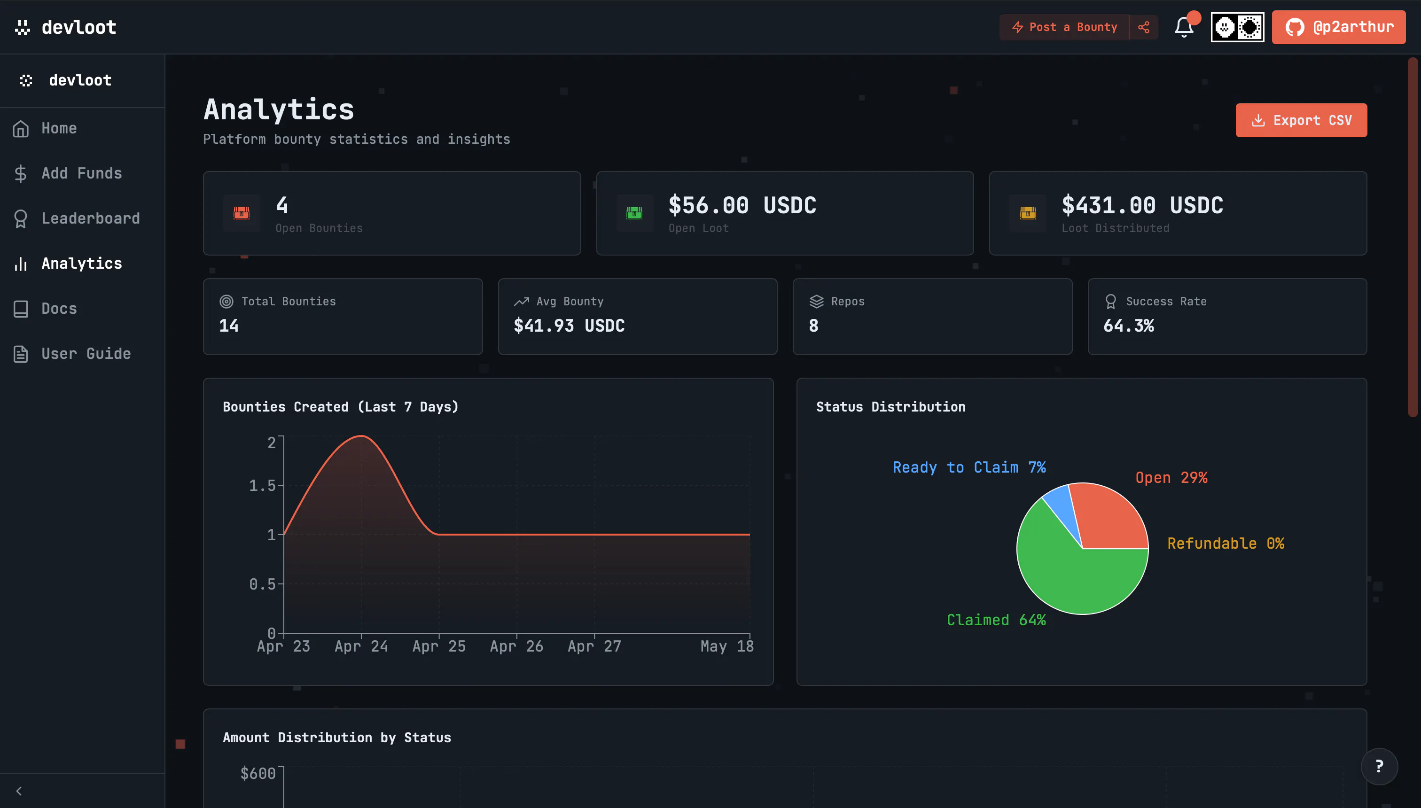Viewport: 1421px width, 808px height.
Task: Click the "64.3%" Success Rate value
Action: [x=1128, y=326]
